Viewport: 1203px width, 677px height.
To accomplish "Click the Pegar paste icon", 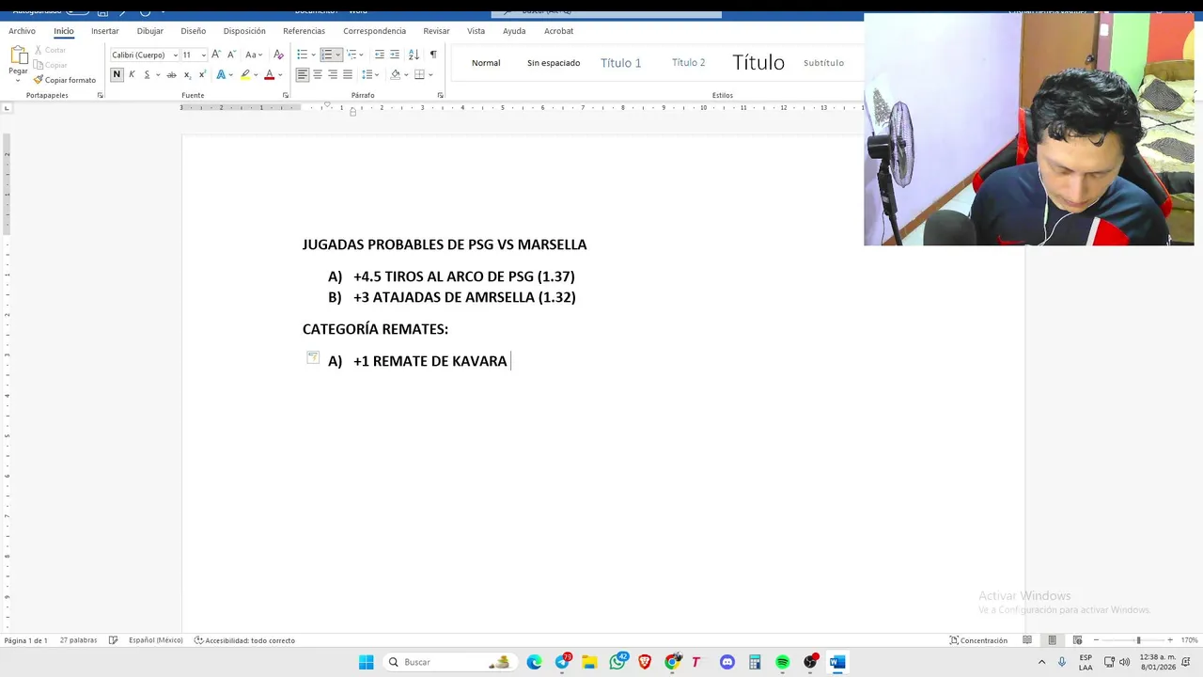I will click(18, 55).
